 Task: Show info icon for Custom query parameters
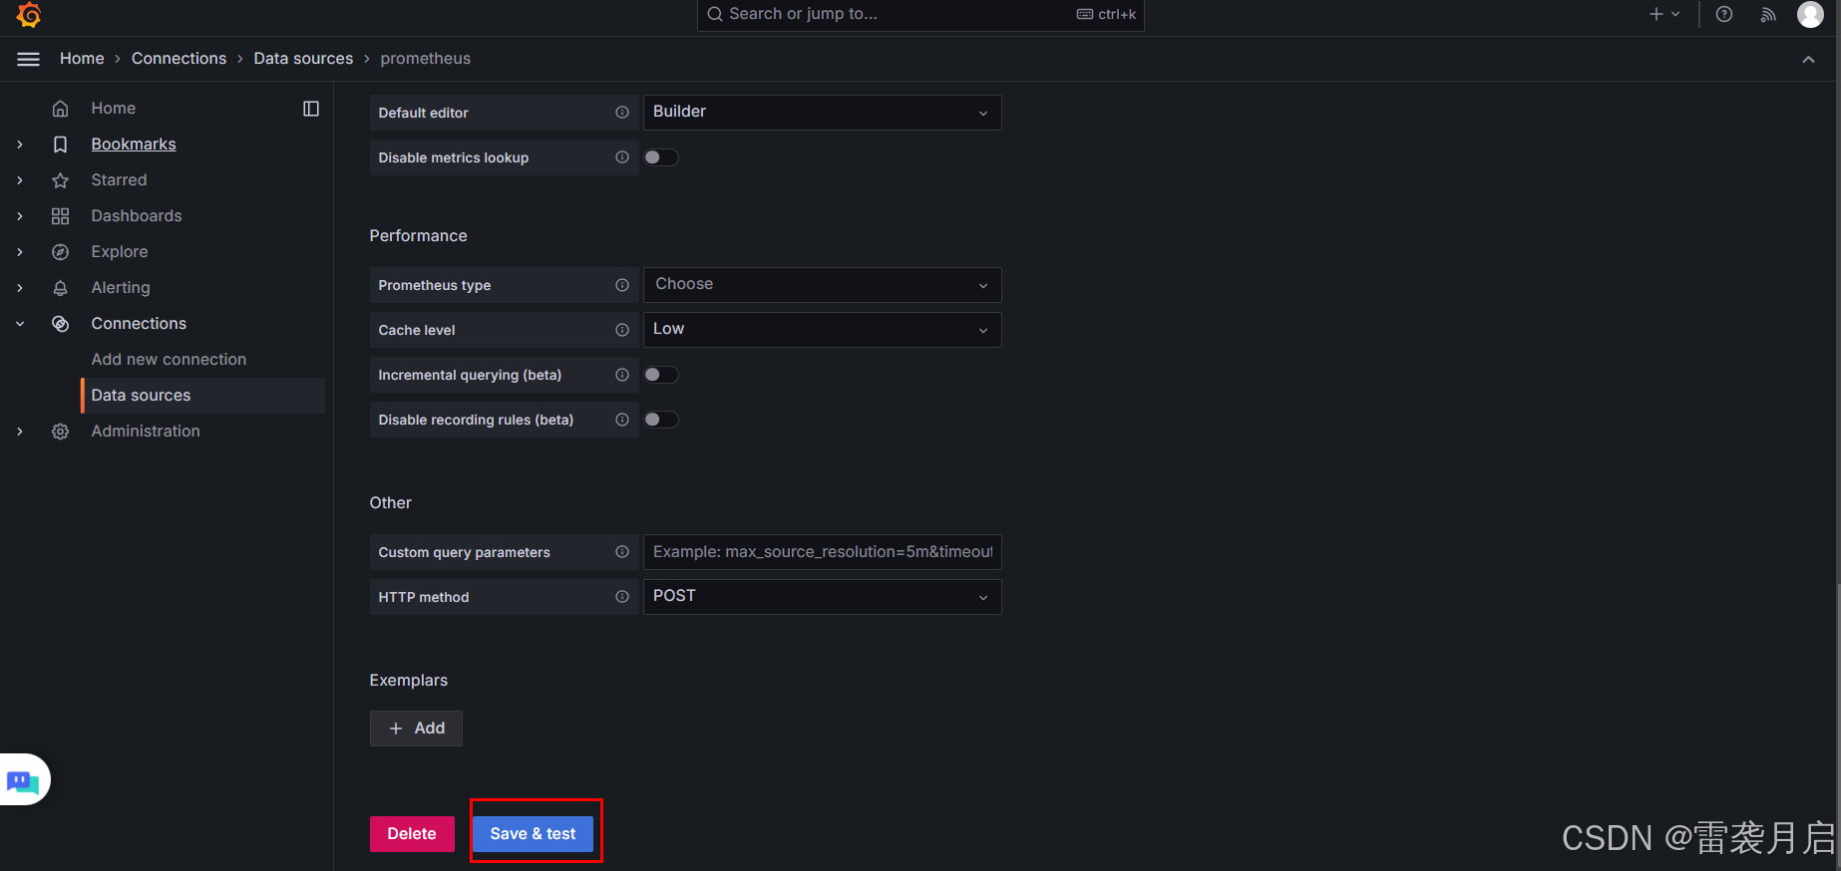pos(622,552)
